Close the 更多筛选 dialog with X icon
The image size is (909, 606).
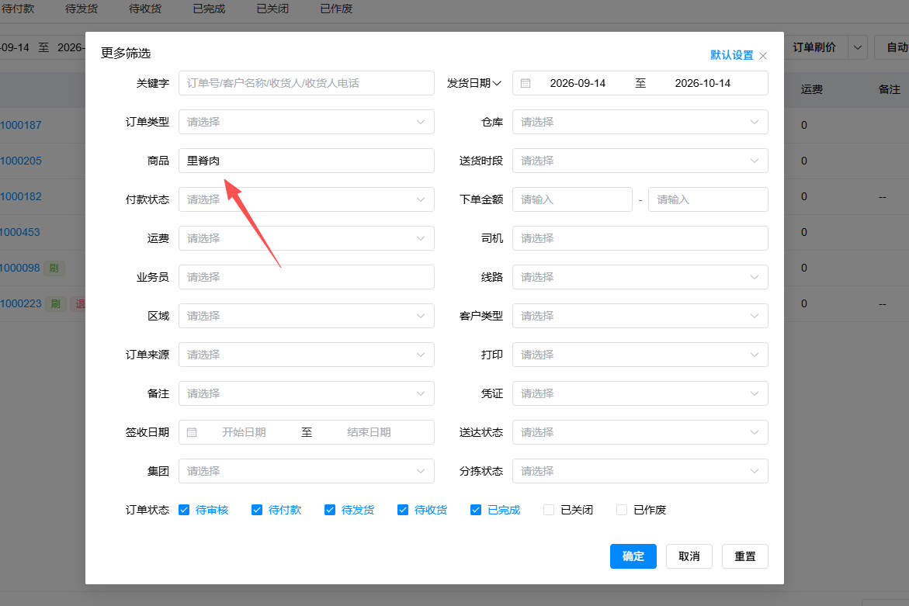(x=763, y=56)
